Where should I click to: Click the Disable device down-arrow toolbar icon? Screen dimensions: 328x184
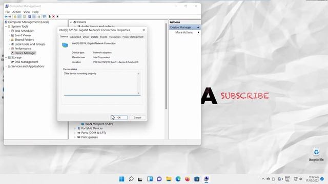click(x=57, y=17)
